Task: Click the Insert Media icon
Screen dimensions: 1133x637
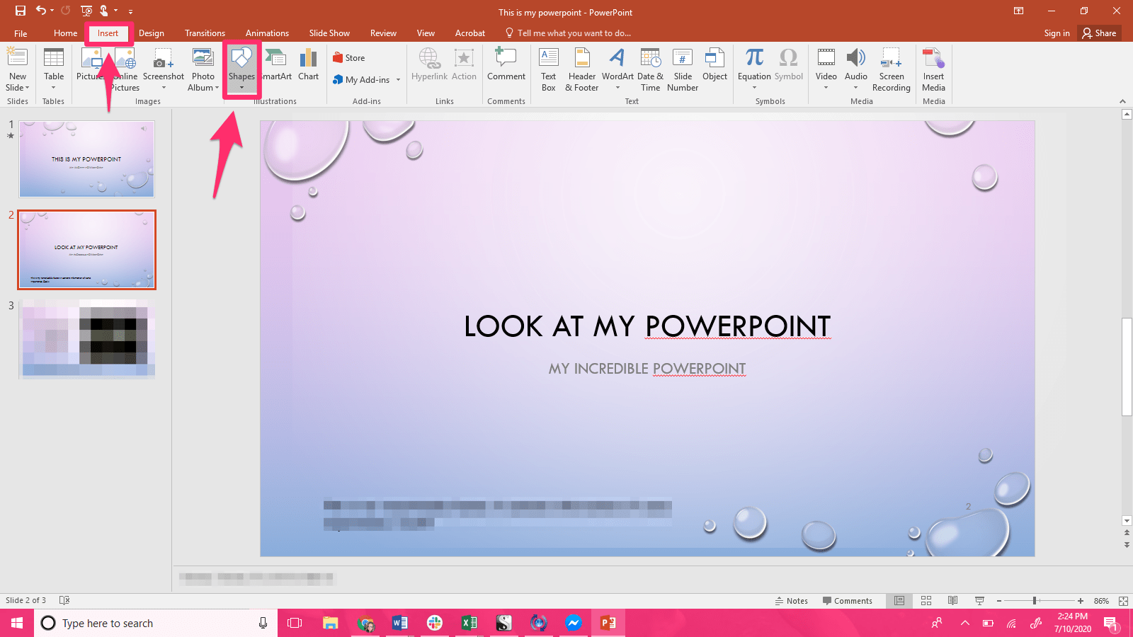Action: point(933,69)
